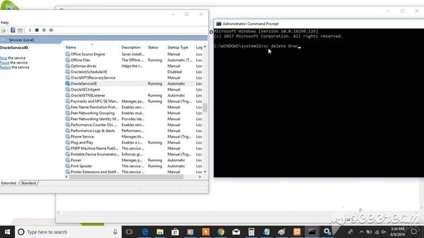424x238 pixels.
Task: Open Microsoft Store from the taskbar
Action: click(175, 232)
